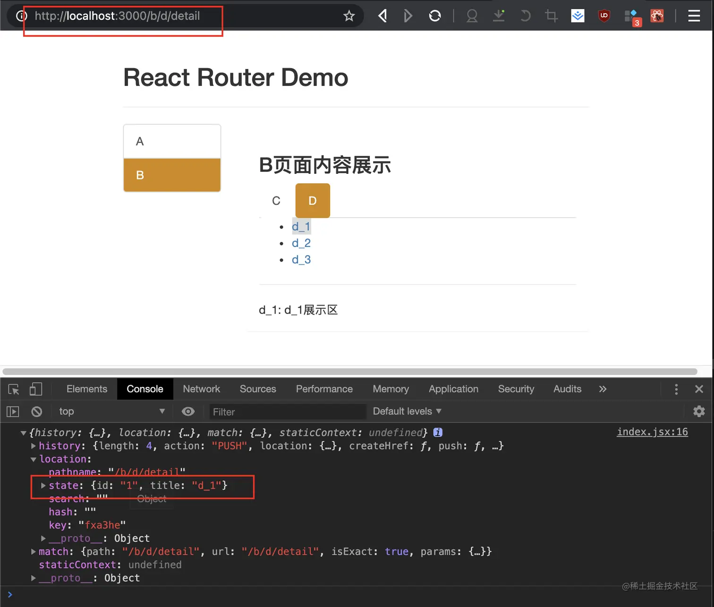714x607 pixels.
Task: Click the undo curved arrow toolbar icon
Action: 525,16
